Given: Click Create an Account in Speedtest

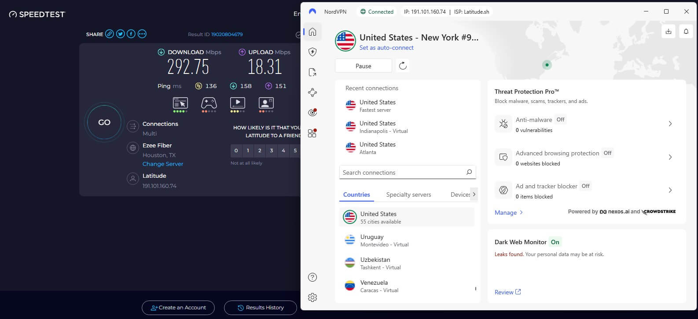Looking at the screenshot, I should point(178,308).
